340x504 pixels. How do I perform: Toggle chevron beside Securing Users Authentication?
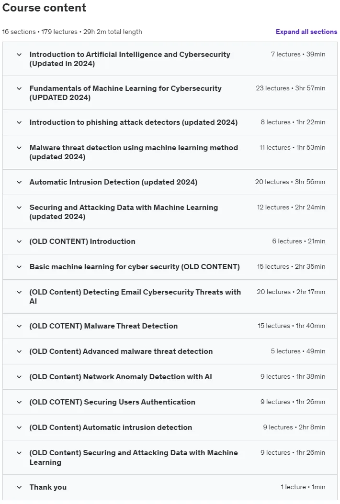click(x=19, y=403)
